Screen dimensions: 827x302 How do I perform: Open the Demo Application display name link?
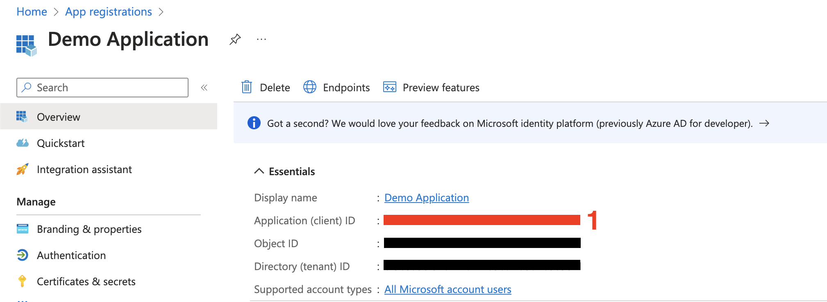click(x=426, y=198)
